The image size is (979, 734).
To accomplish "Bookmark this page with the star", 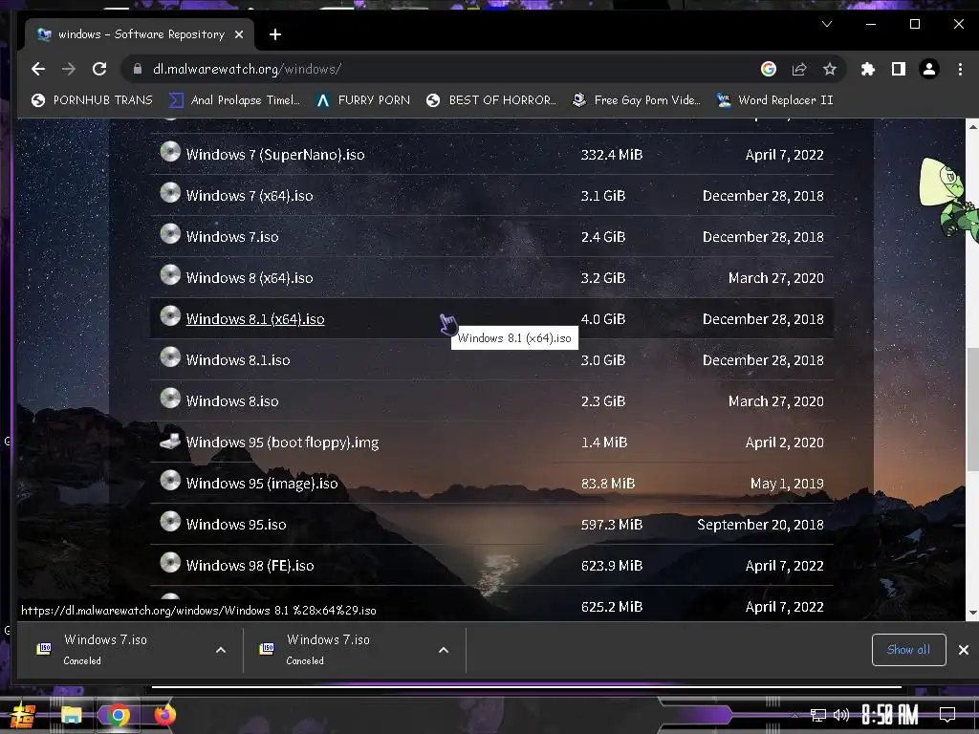I will (x=829, y=69).
